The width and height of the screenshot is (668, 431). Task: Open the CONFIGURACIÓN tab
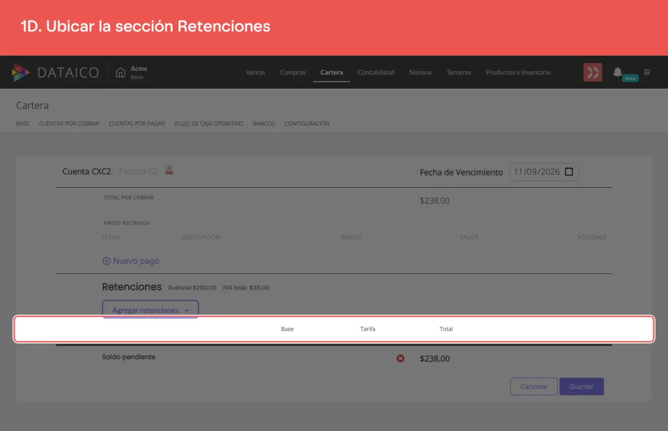coord(307,124)
